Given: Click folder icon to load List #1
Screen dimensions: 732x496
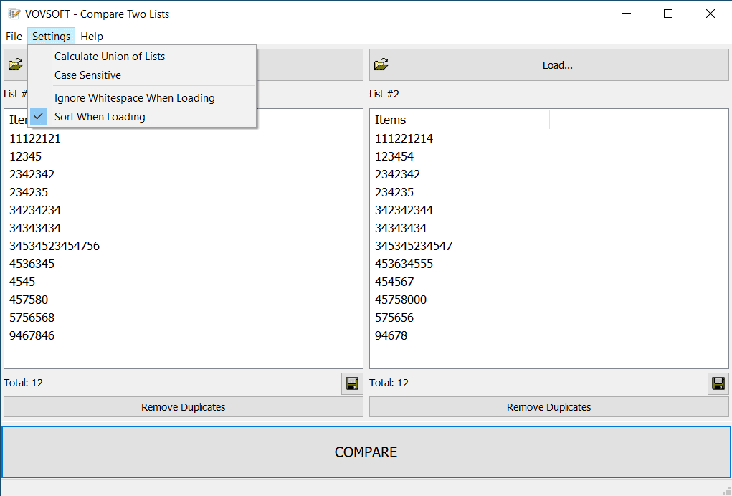Looking at the screenshot, I should click(16, 65).
